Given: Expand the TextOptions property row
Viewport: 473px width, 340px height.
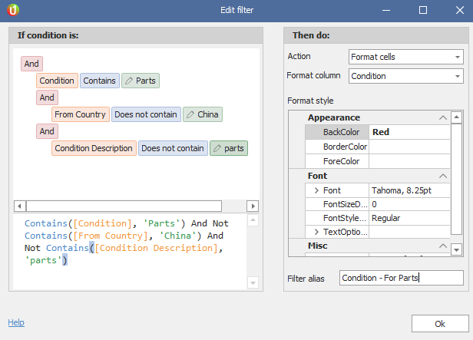Looking at the screenshot, I should point(316,232).
